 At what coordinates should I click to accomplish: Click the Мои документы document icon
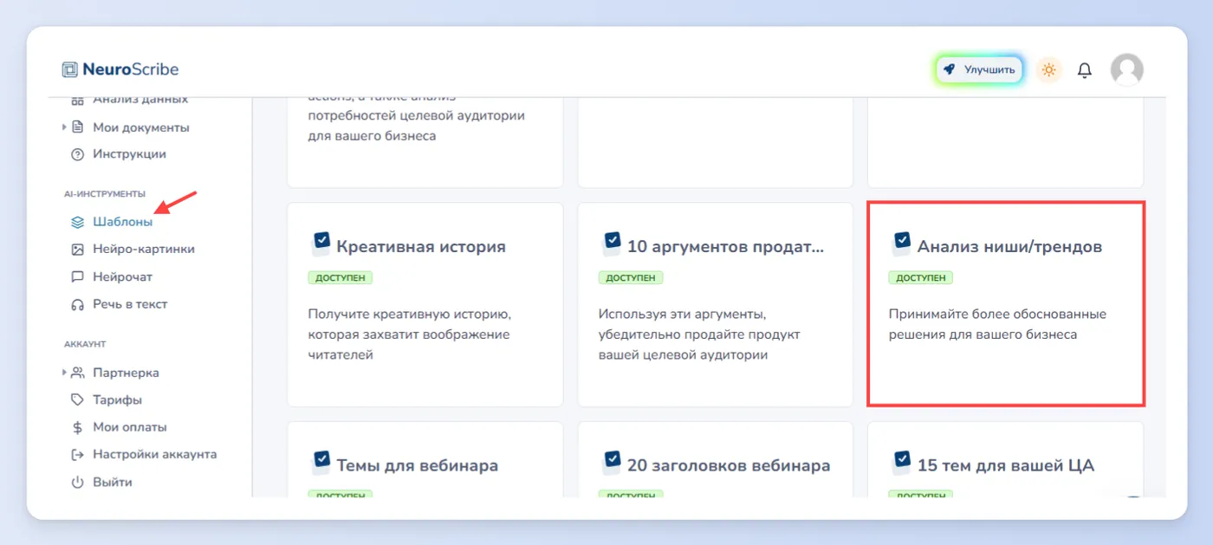77,127
